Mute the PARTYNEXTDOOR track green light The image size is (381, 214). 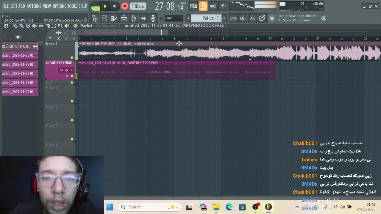coord(72,76)
